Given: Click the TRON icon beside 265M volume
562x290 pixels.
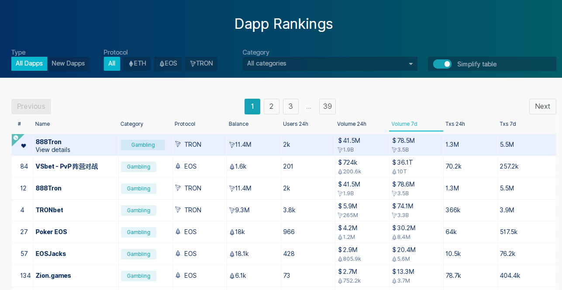Looking at the screenshot, I should [x=340, y=215].
